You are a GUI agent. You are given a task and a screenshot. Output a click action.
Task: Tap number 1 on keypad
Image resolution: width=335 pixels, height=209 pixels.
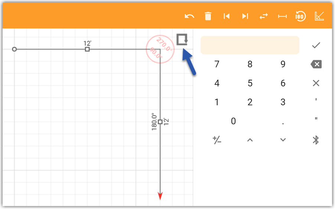217,102
